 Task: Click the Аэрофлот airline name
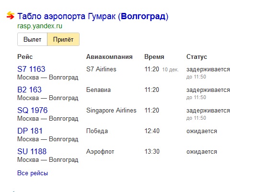click(x=100, y=152)
